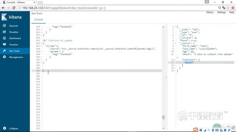
Task: Open the History link
Action: coord(210,12)
